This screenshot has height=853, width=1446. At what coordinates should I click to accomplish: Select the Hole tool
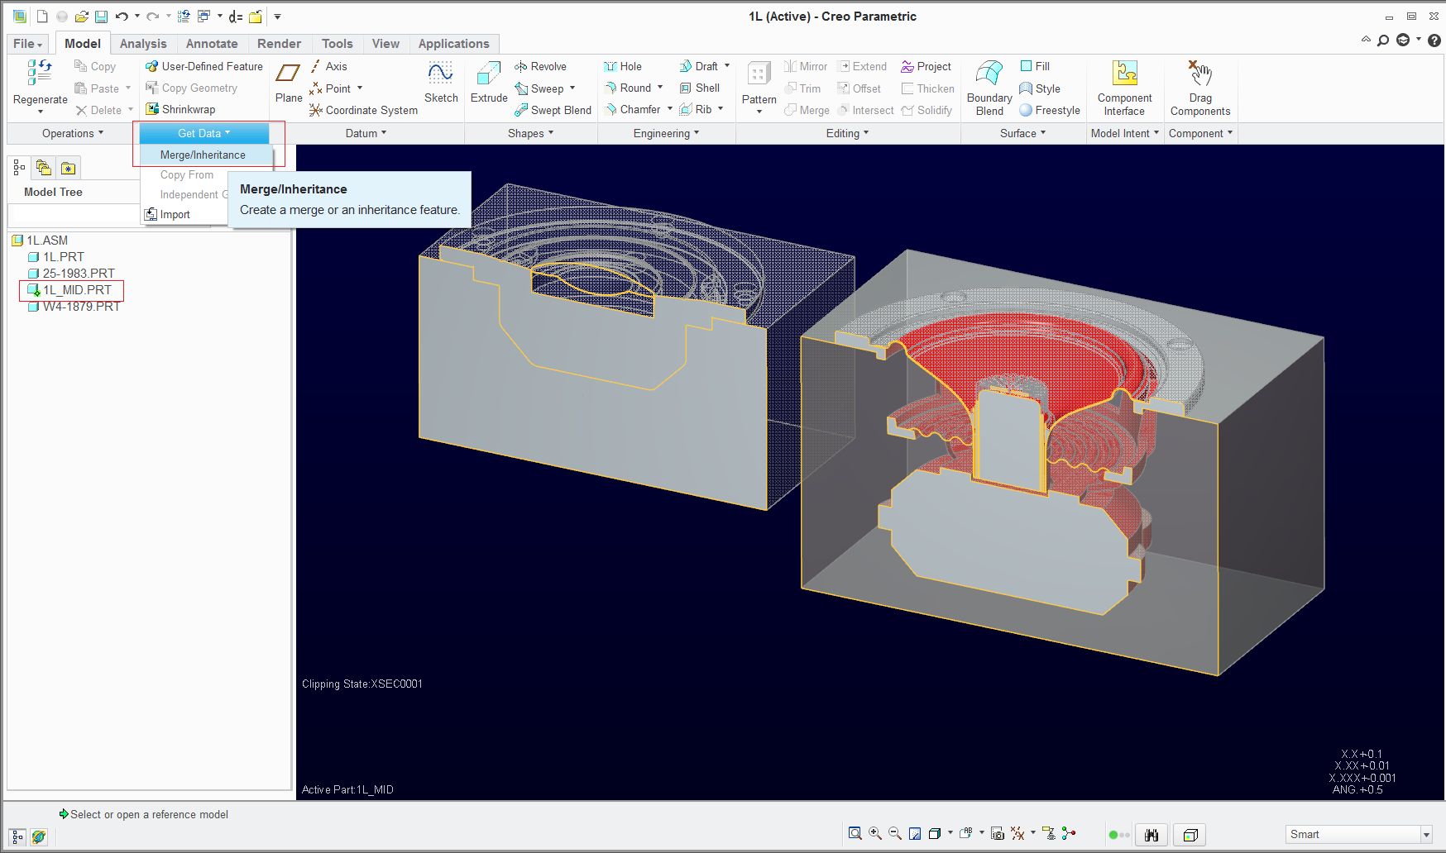pyautogui.click(x=623, y=66)
